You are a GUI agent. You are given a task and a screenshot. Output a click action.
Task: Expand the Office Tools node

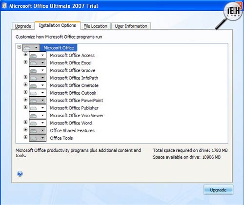(x=25, y=137)
